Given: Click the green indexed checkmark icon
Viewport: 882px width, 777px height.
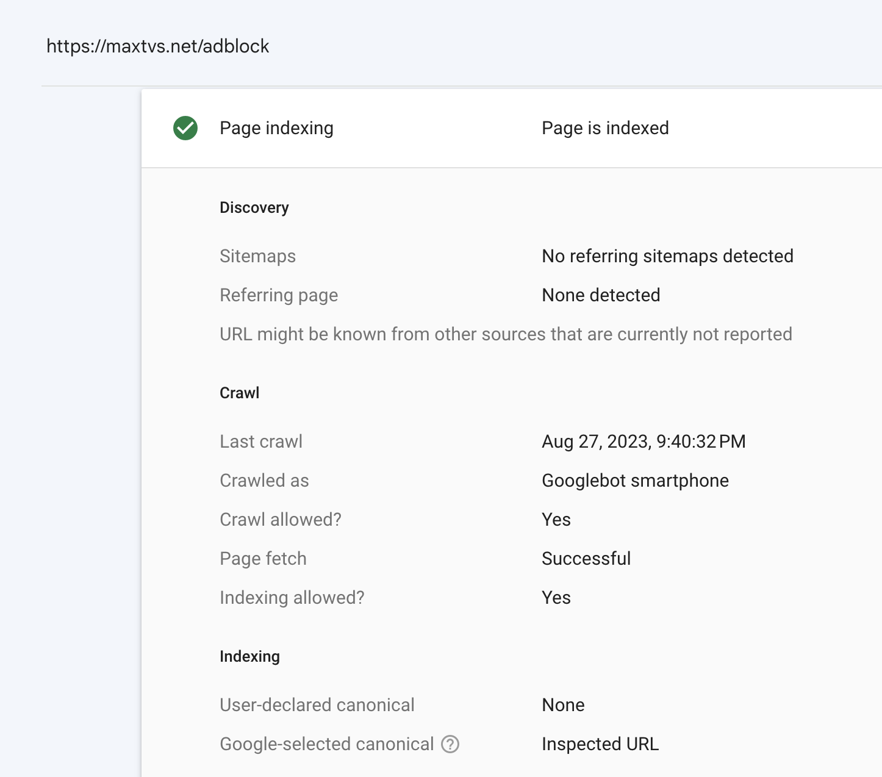Looking at the screenshot, I should 185,128.
